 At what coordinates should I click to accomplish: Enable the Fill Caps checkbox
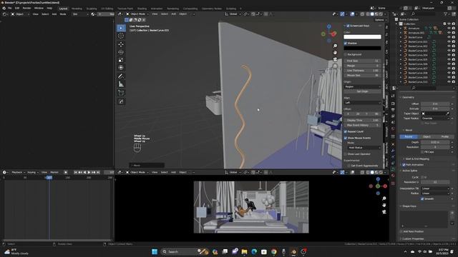pos(422,152)
